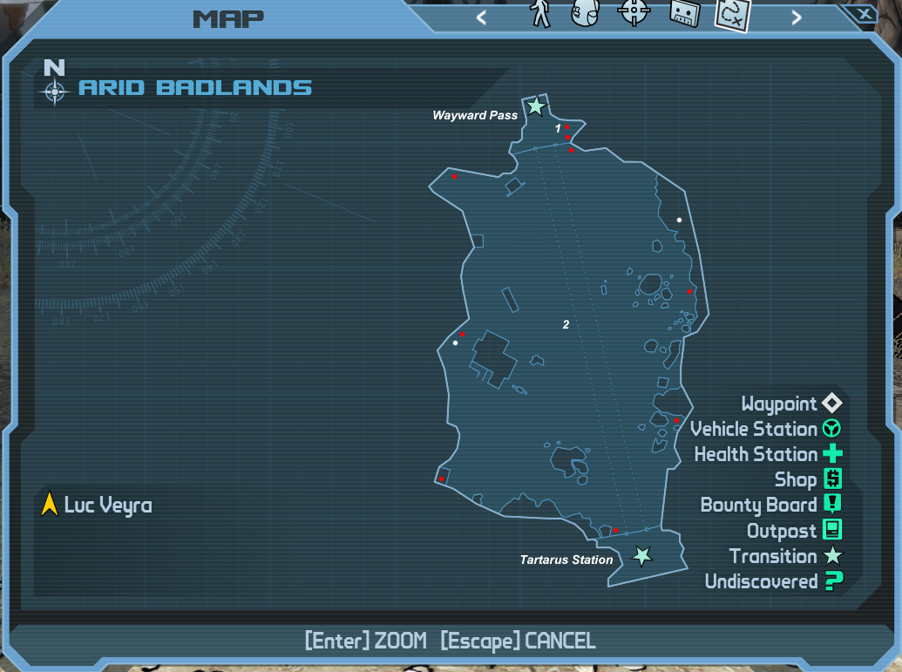Click the Transition star icon in the legend
The width and height of the screenshot is (902, 672).
pos(832,556)
